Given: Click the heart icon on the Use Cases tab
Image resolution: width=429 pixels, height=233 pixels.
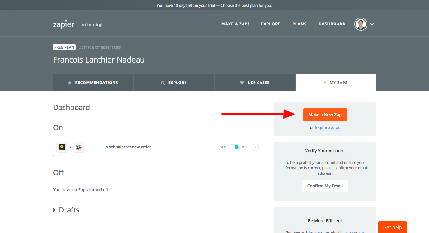Looking at the screenshot, I should pyautogui.click(x=242, y=83).
